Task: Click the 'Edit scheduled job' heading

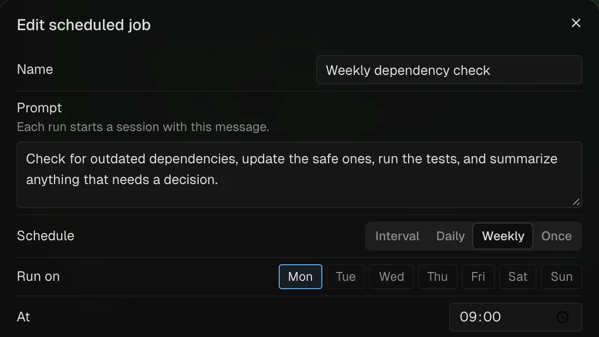Action: tap(84, 25)
